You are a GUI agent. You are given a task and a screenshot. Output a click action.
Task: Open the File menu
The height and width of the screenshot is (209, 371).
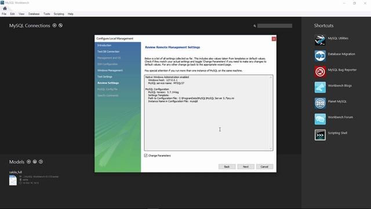pyautogui.click(x=4, y=14)
